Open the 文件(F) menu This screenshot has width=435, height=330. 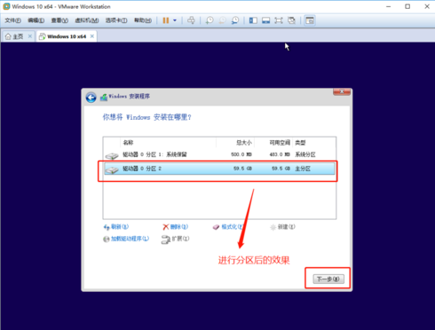(x=12, y=20)
